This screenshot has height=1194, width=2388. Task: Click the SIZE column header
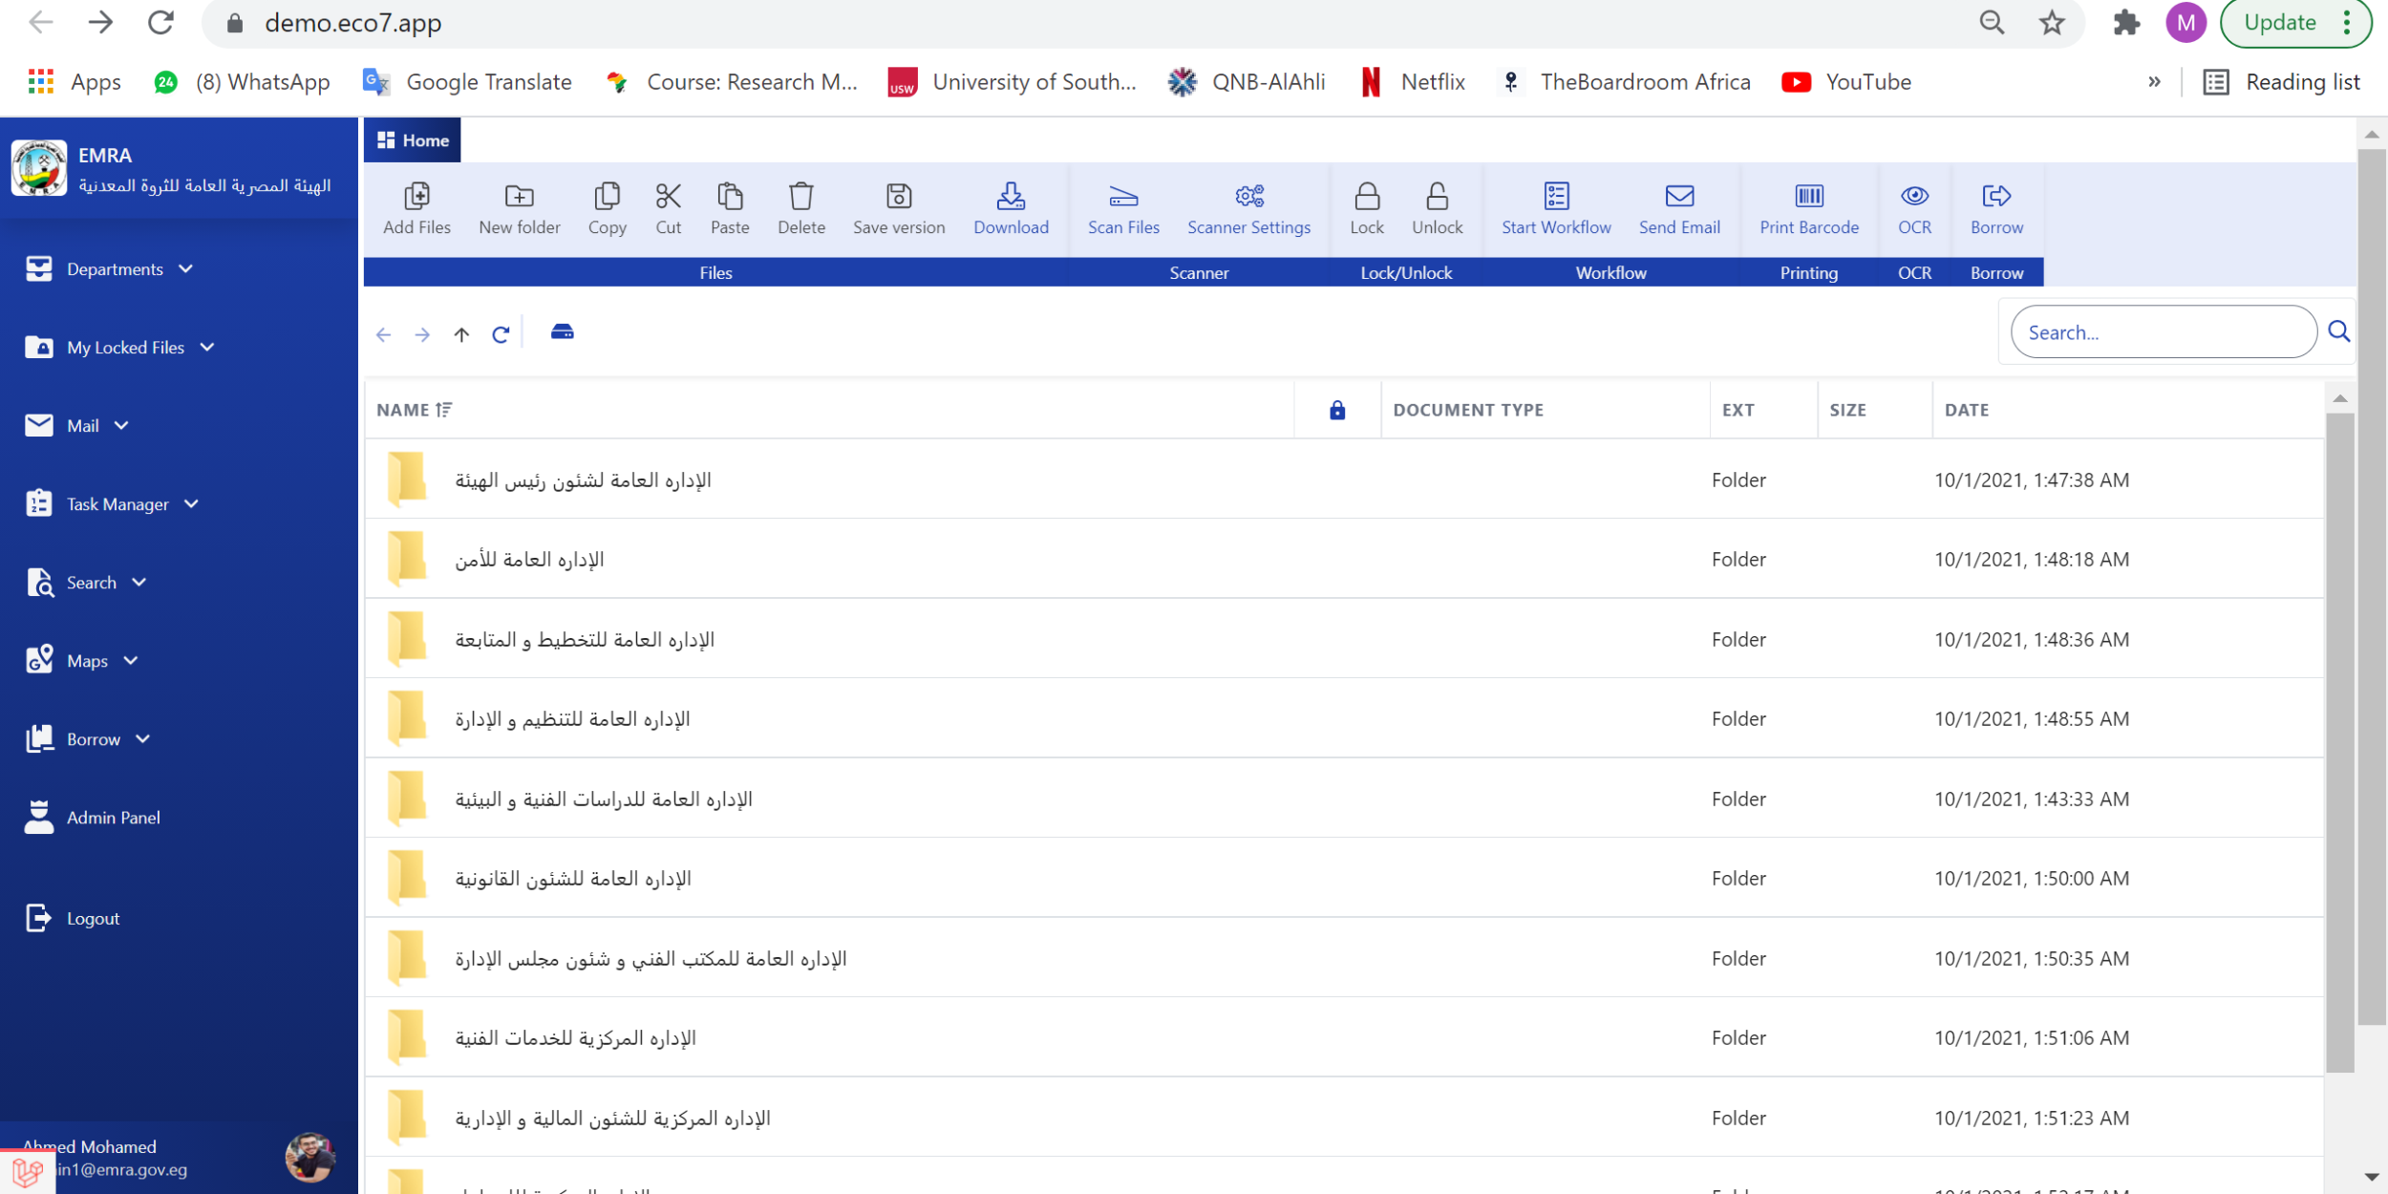[x=1847, y=410]
